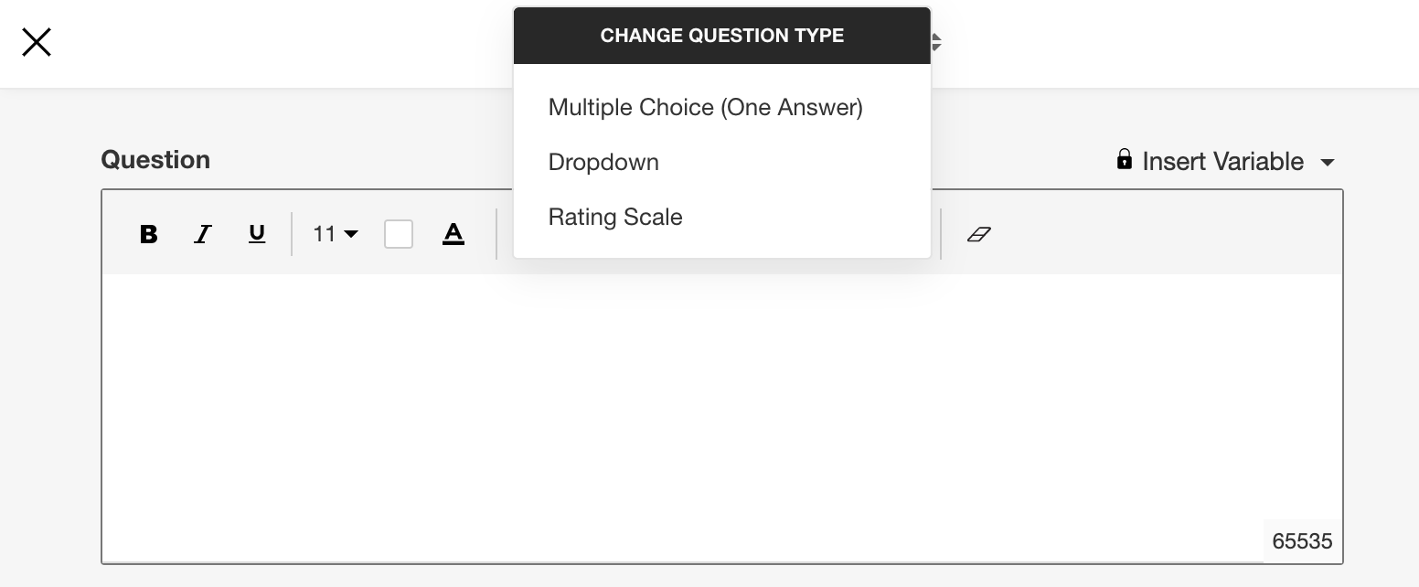The width and height of the screenshot is (1419, 587).
Task: Click the eraser clear formatting icon
Action: point(979,234)
